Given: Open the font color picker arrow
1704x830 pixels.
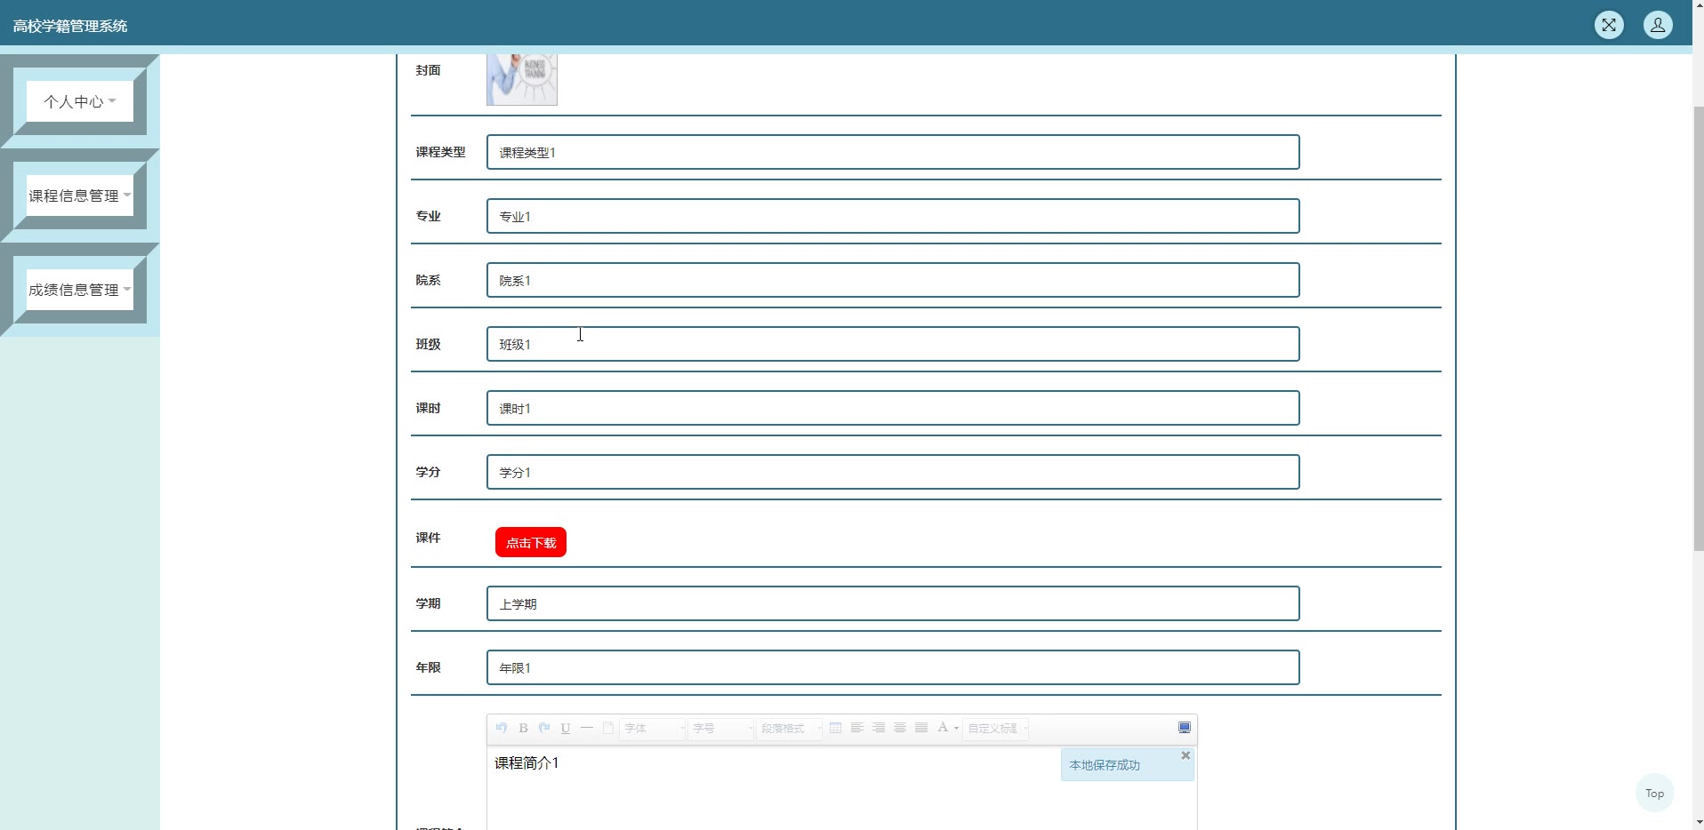Looking at the screenshot, I should pyautogui.click(x=956, y=729).
